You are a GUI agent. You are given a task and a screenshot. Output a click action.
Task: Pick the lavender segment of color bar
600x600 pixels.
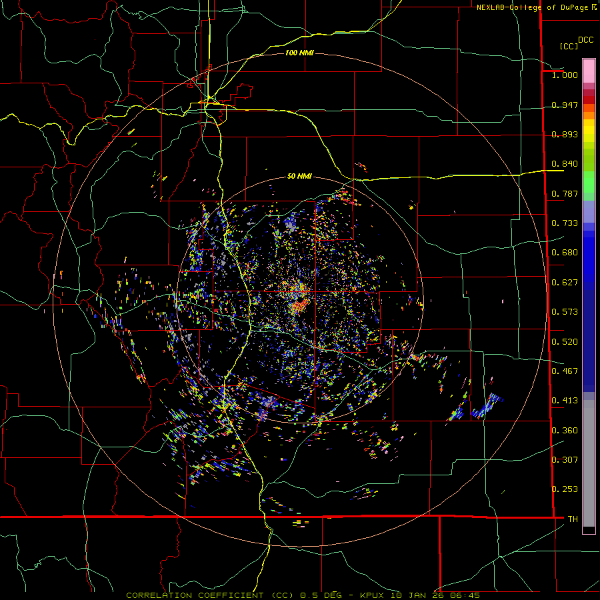tap(589, 211)
